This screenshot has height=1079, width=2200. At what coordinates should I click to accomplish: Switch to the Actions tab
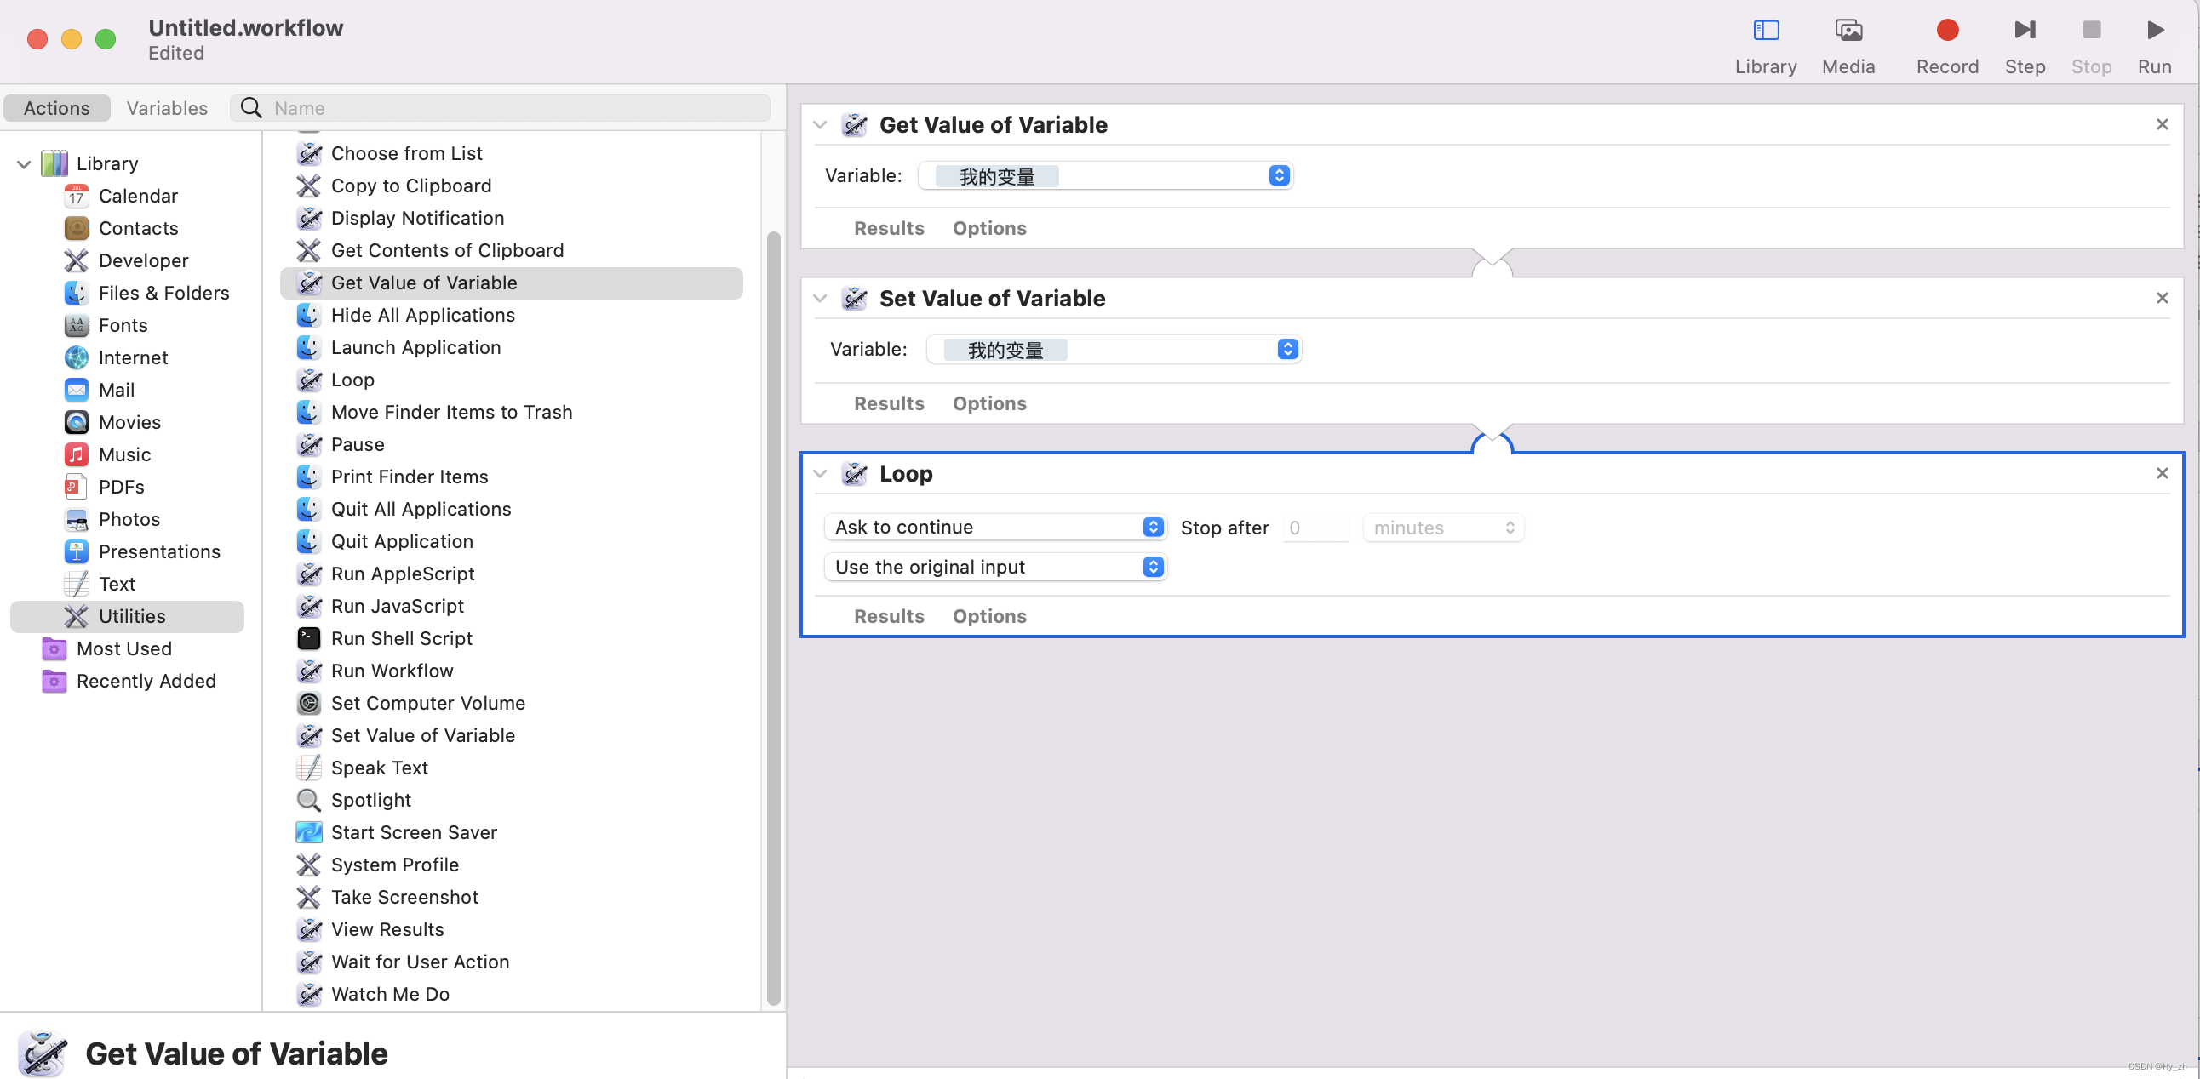(x=56, y=107)
